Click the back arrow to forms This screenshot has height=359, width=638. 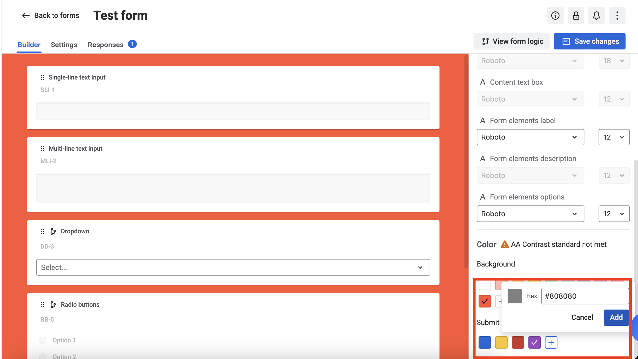pos(26,16)
